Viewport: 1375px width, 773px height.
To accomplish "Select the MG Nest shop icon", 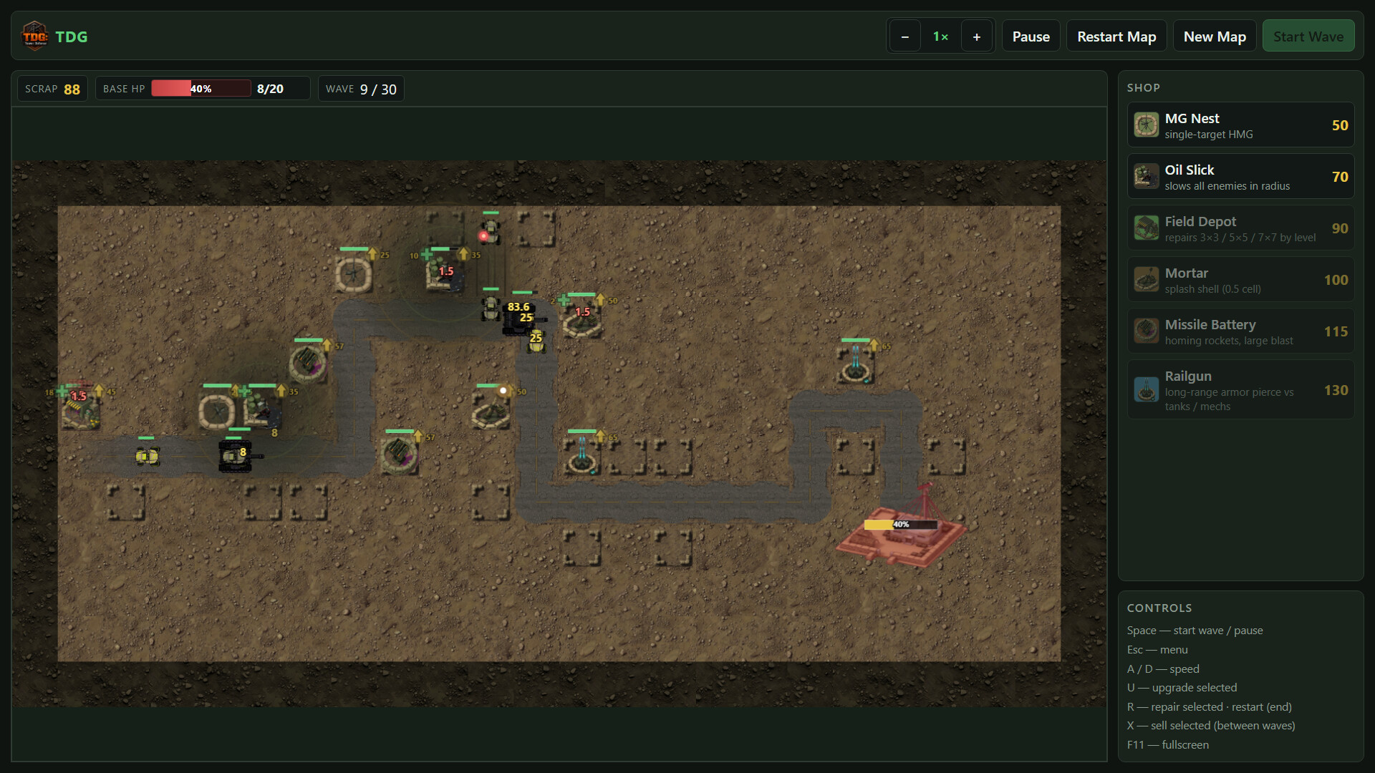I will coord(1146,125).
